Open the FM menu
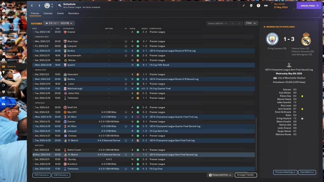324x182 pixels. point(266,6)
